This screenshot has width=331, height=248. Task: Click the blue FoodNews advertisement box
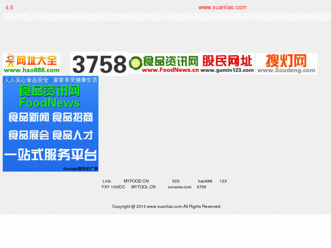pyautogui.click(x=51, y=124)
